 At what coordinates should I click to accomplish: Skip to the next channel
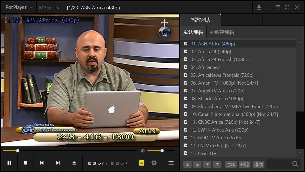[58, 163]
